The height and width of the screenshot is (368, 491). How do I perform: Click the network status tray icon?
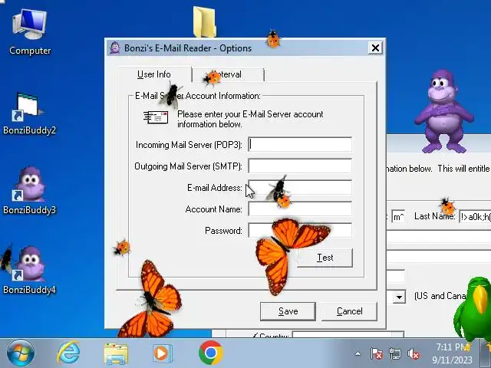[x=394, y=354]
